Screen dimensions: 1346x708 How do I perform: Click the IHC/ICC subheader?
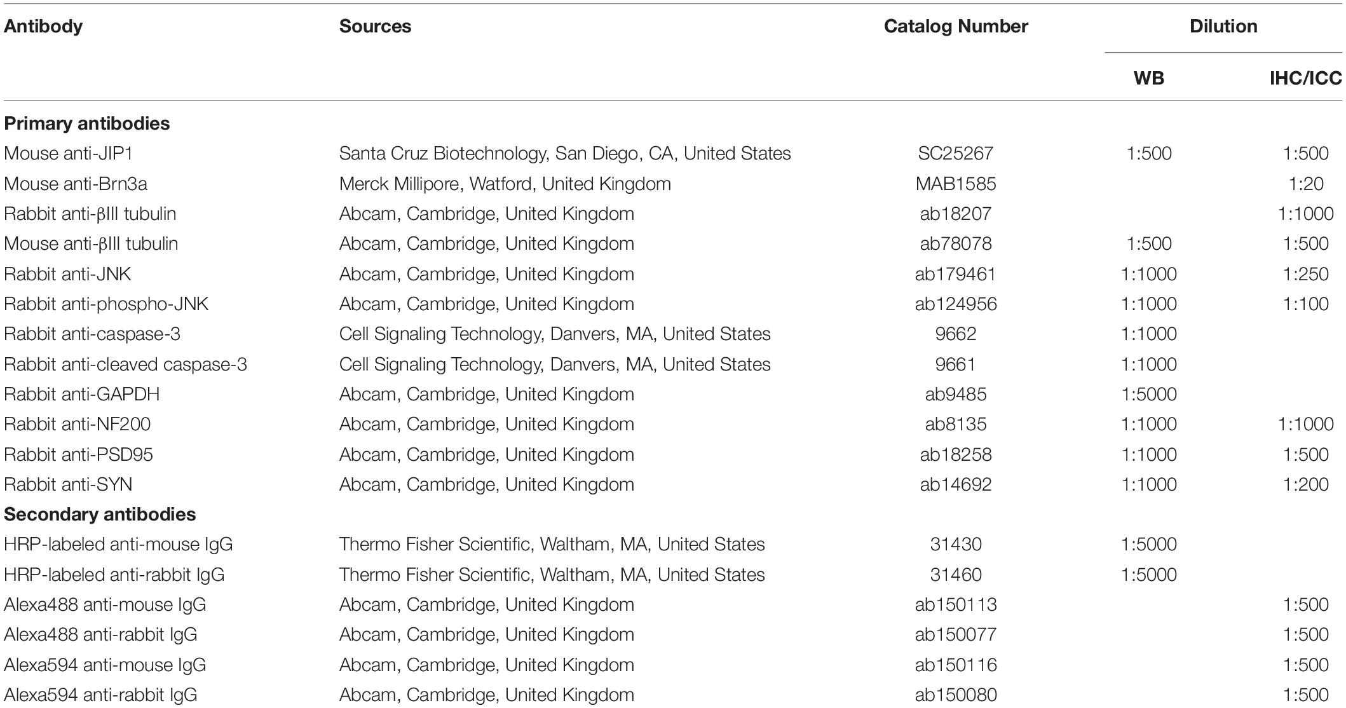pos(1306,78)
